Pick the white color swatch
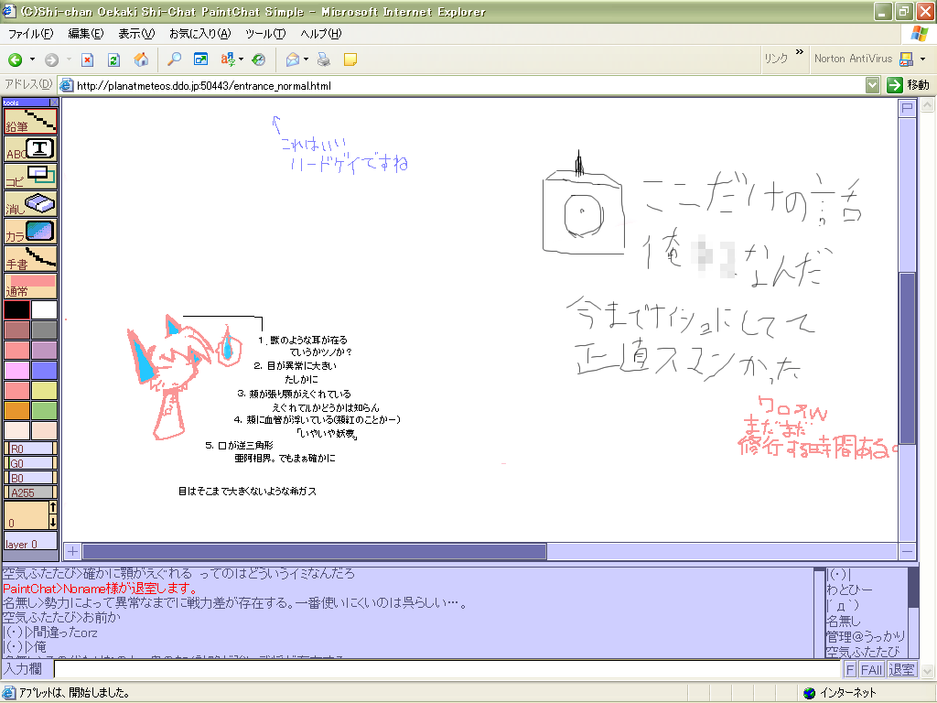 tap(44, 309)
